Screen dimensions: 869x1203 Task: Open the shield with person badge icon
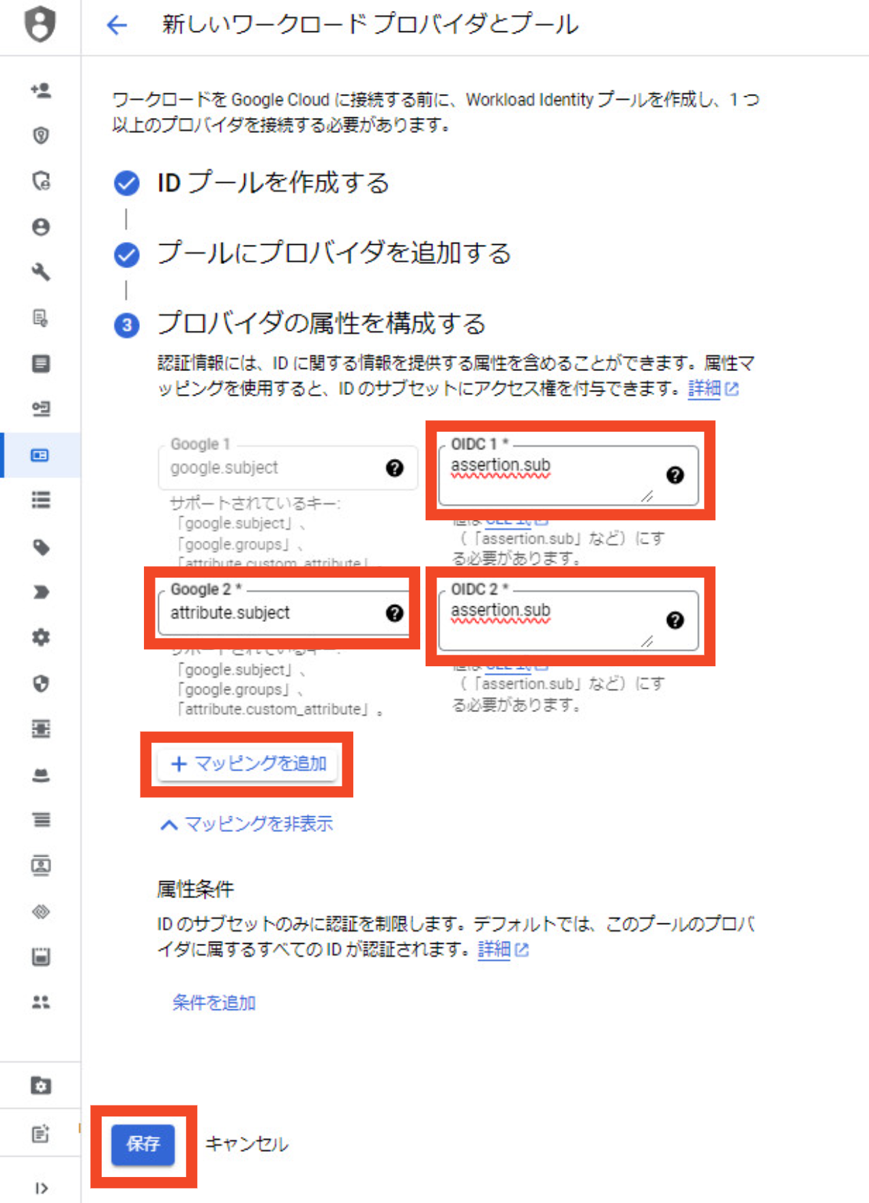[x=41, y=181]
